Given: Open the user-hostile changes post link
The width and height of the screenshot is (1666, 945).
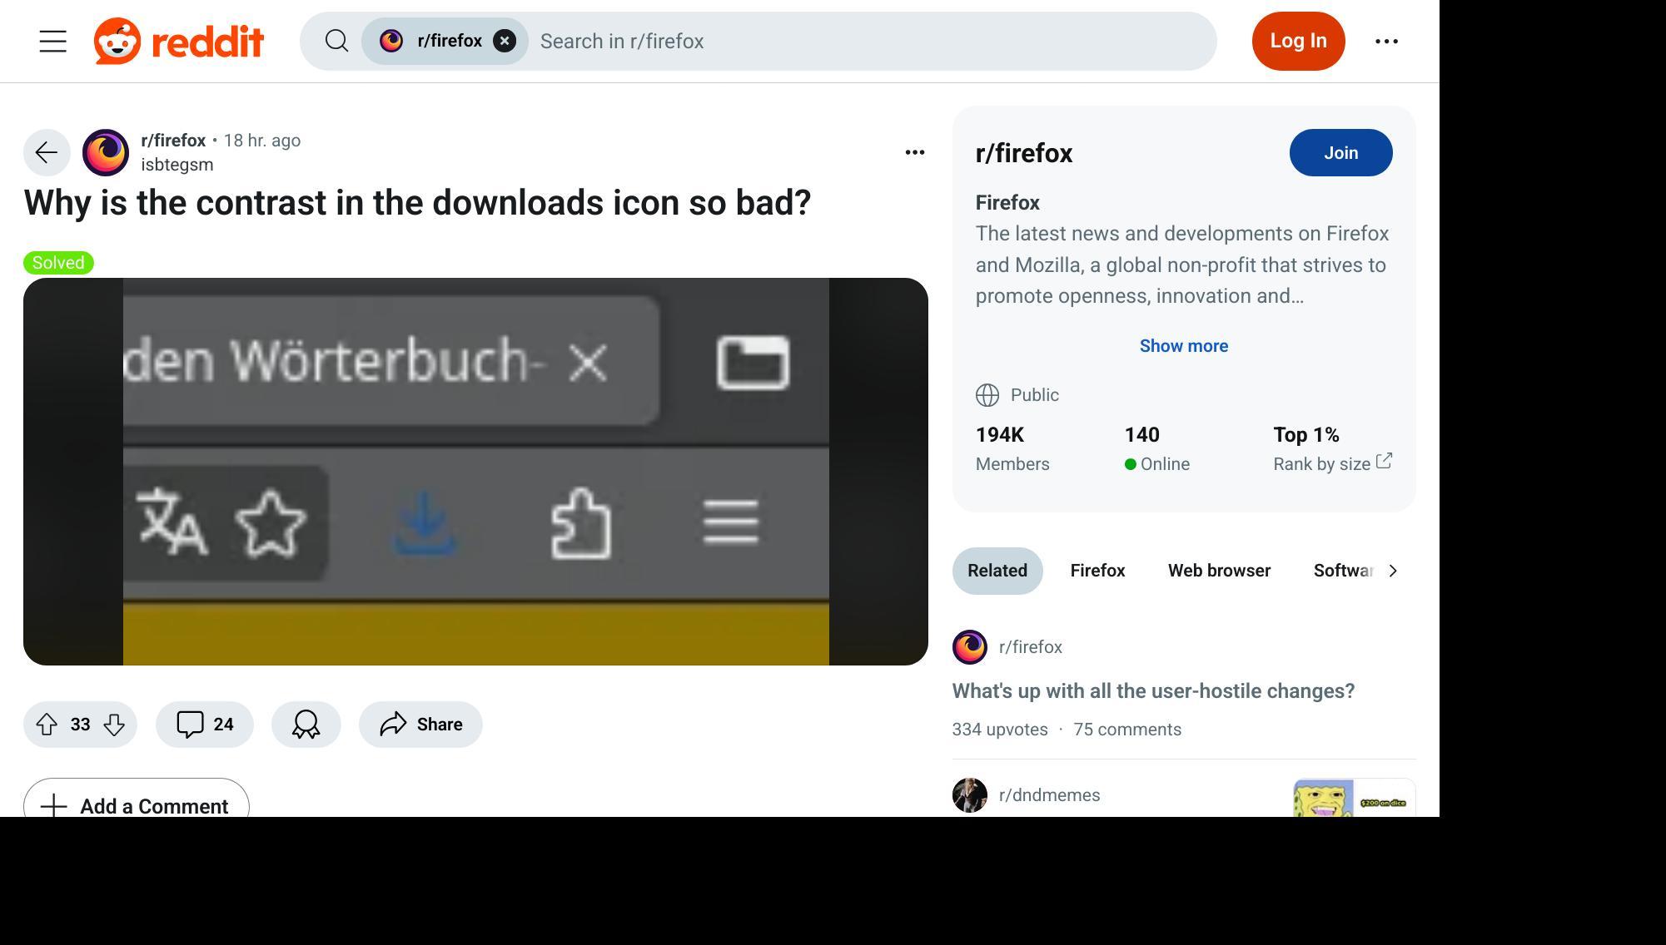Looking at the screenshot, I should tap(1152, 690).
